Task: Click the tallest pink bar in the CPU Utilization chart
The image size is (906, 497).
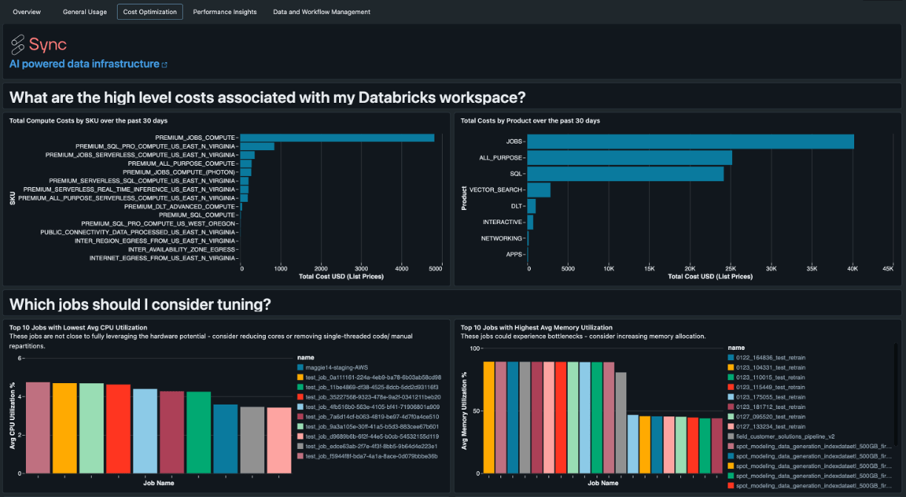Action: [38, 427]
